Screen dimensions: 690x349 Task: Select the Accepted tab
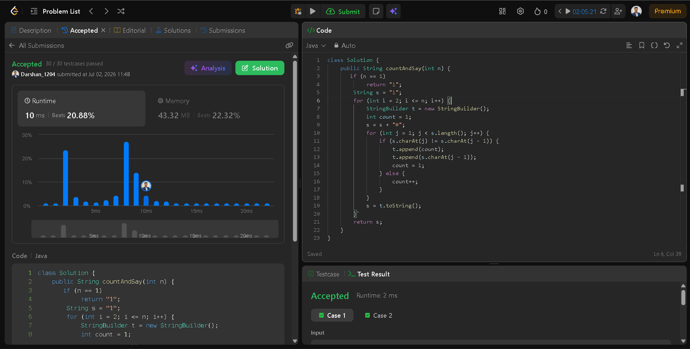pos(79,30)
